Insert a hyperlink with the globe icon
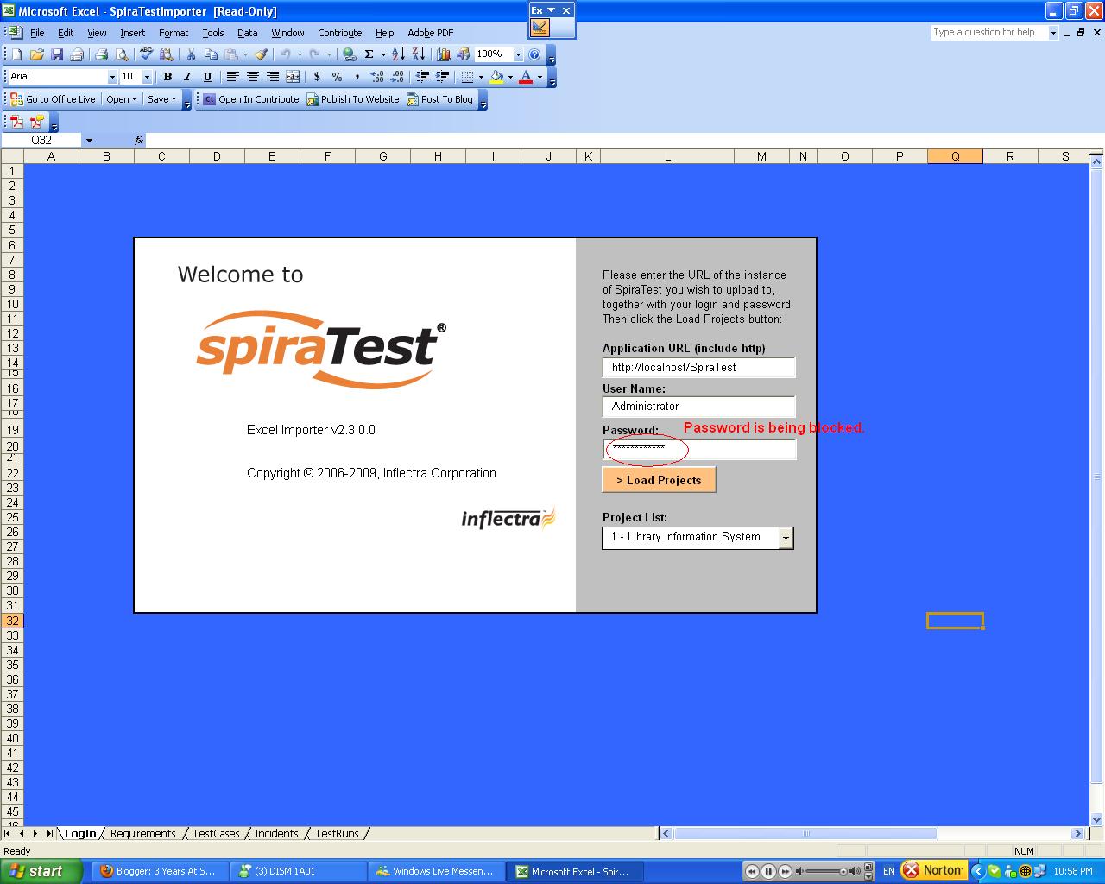This screenshot has width=1105, height=884. pyautogui.click(x=349, y=54)
